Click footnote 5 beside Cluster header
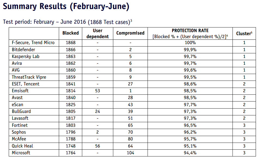 pyautogui.click(x=252, y=32)
